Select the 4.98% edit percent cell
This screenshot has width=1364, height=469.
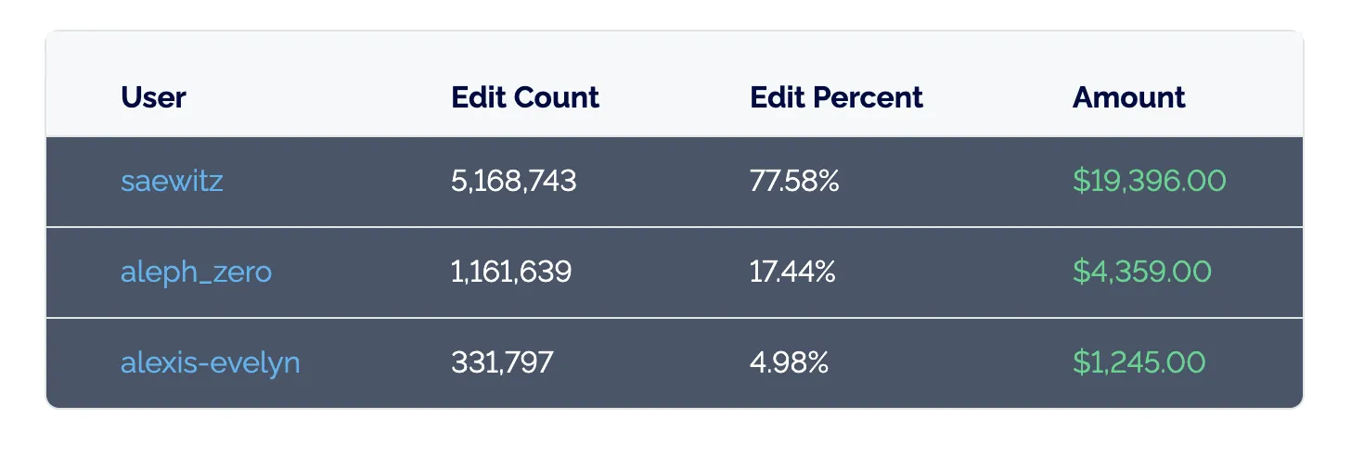pyautogui.click(x=789, y=362)
